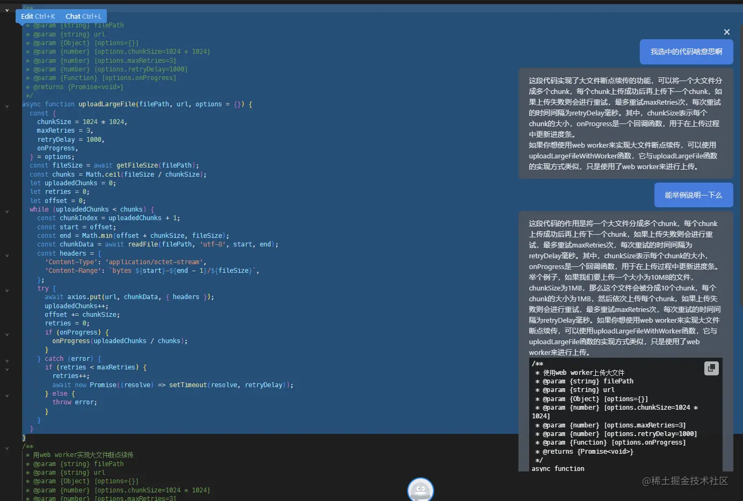The image size is (743, 501).
Task: Click the const end = Math.min line
Action: (133, 236)
